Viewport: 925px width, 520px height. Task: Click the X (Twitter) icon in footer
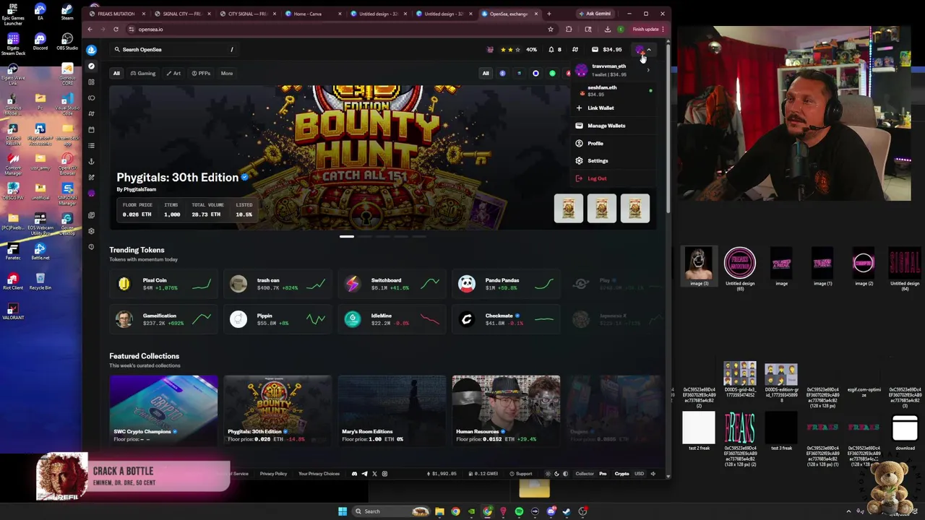374,474
